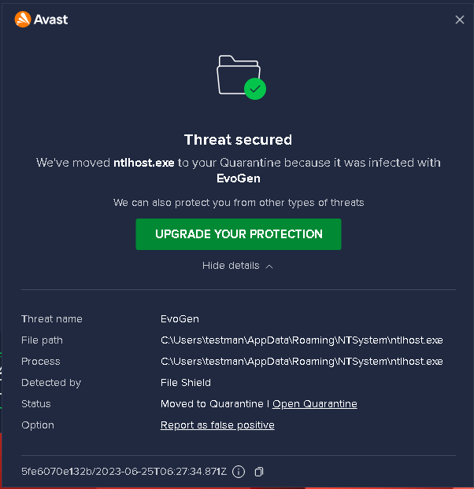Click the EvoGen threat name value

(180, 319)
